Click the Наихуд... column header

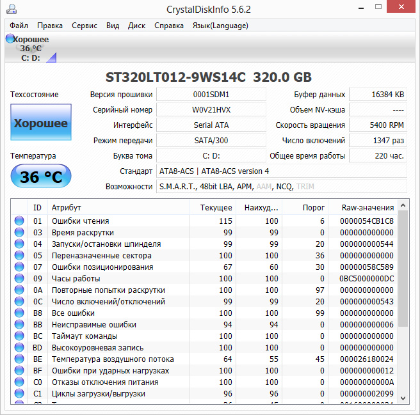pyautogui.click(x=259, y=207)
